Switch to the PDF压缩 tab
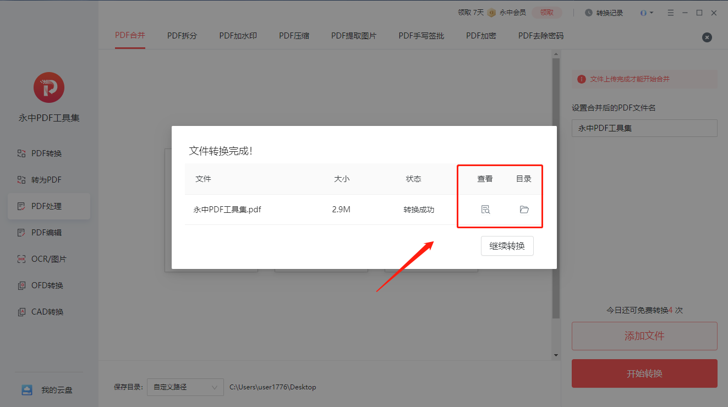728x407 pixels. click(x=294, y=36)
